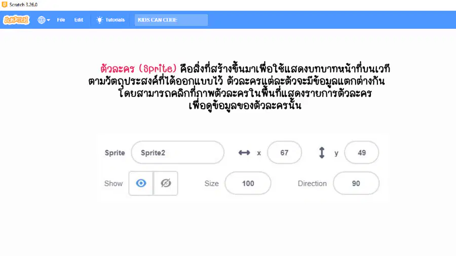Click the pink Sprite heading text

(138, 68)
